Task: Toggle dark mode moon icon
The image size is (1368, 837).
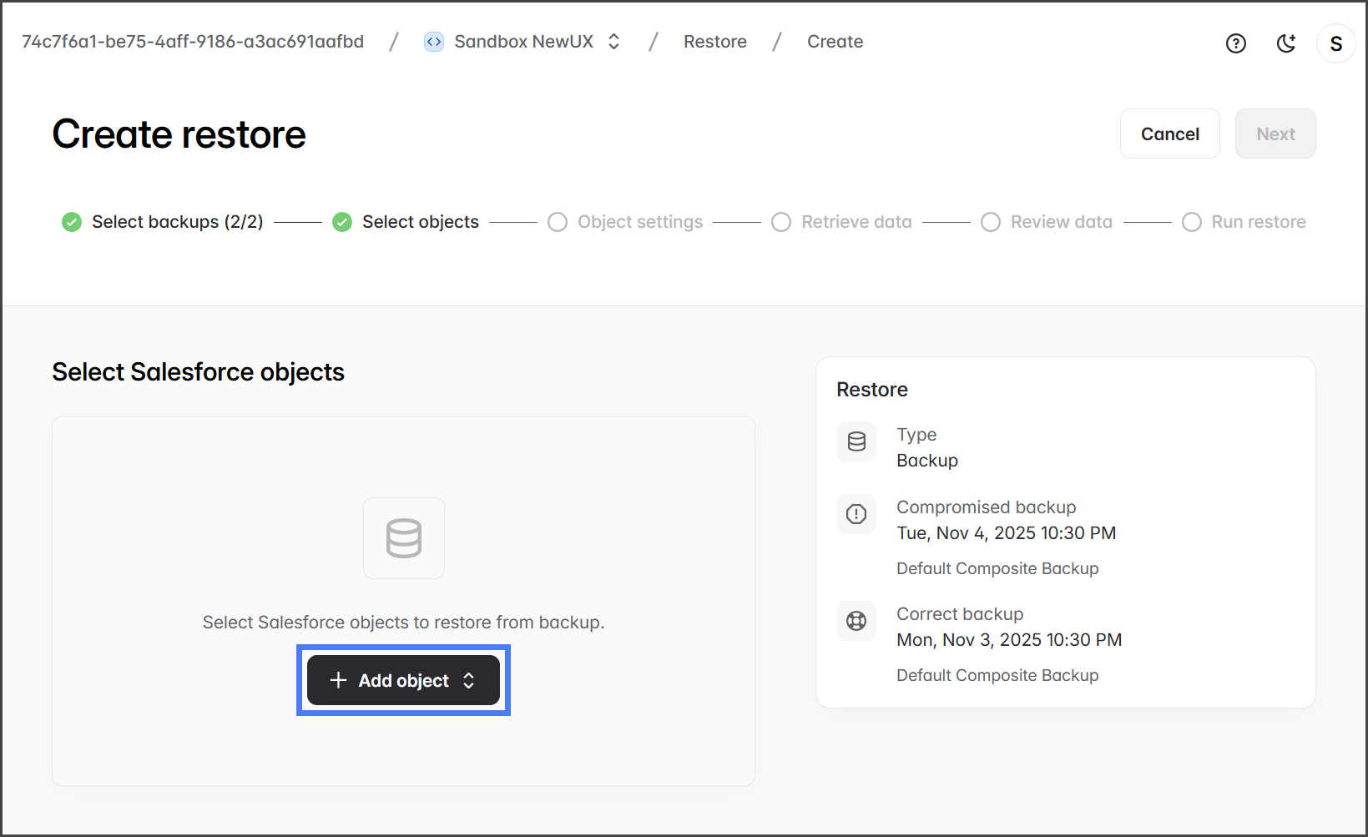Action: tap(1286, 43)
